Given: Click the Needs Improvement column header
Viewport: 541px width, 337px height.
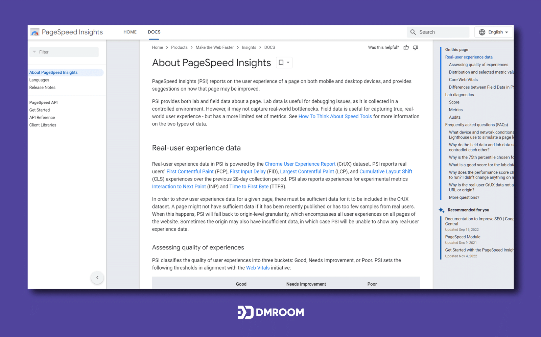Looking at the screenshot, I should pyautogui.click(x=306, y=284).
